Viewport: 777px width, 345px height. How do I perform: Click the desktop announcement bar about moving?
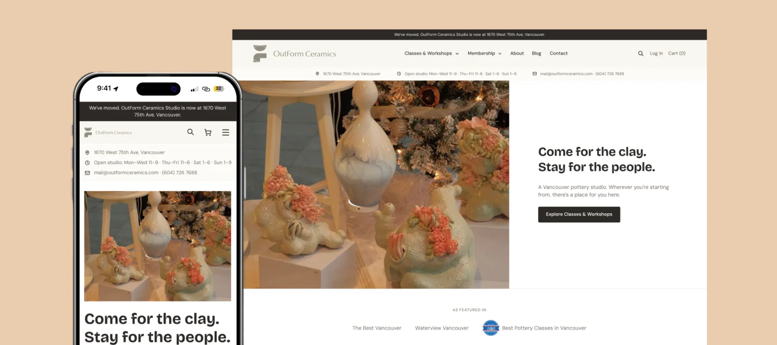(x=469, y=34)
